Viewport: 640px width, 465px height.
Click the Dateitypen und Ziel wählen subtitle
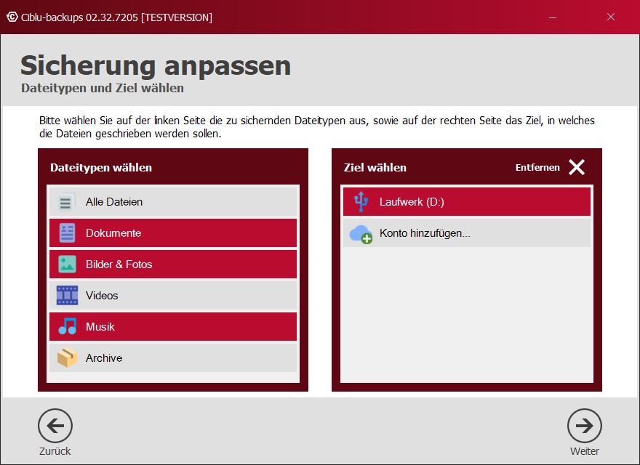pyautogui.click(x=103, y=88)
